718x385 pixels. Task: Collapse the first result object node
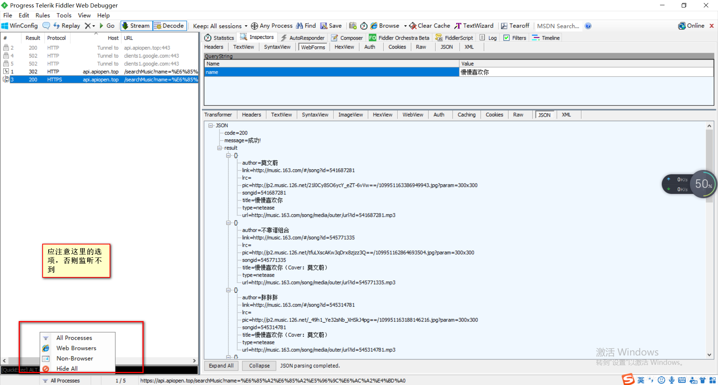(x=228, y=155)
